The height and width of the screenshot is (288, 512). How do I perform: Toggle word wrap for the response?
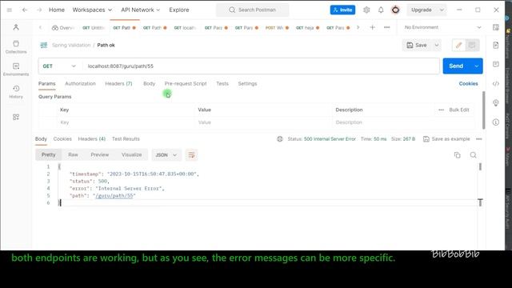pyautogui.click(x=191, y=154)
